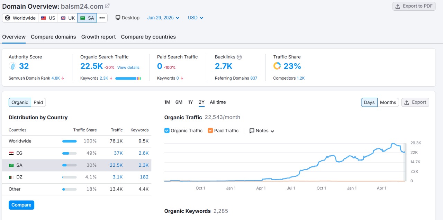
Task: Click the keyword intent distribution bar
Action: (x=128, y=78)
